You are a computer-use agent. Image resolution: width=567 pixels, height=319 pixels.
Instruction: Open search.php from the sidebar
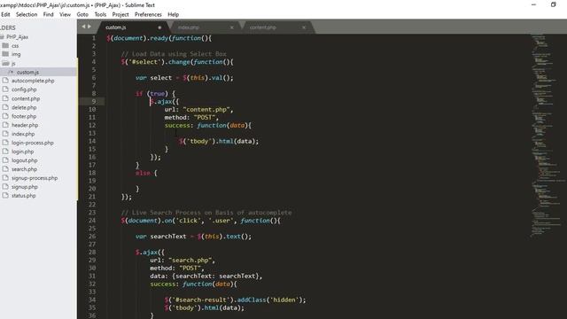tap(24, 169)
